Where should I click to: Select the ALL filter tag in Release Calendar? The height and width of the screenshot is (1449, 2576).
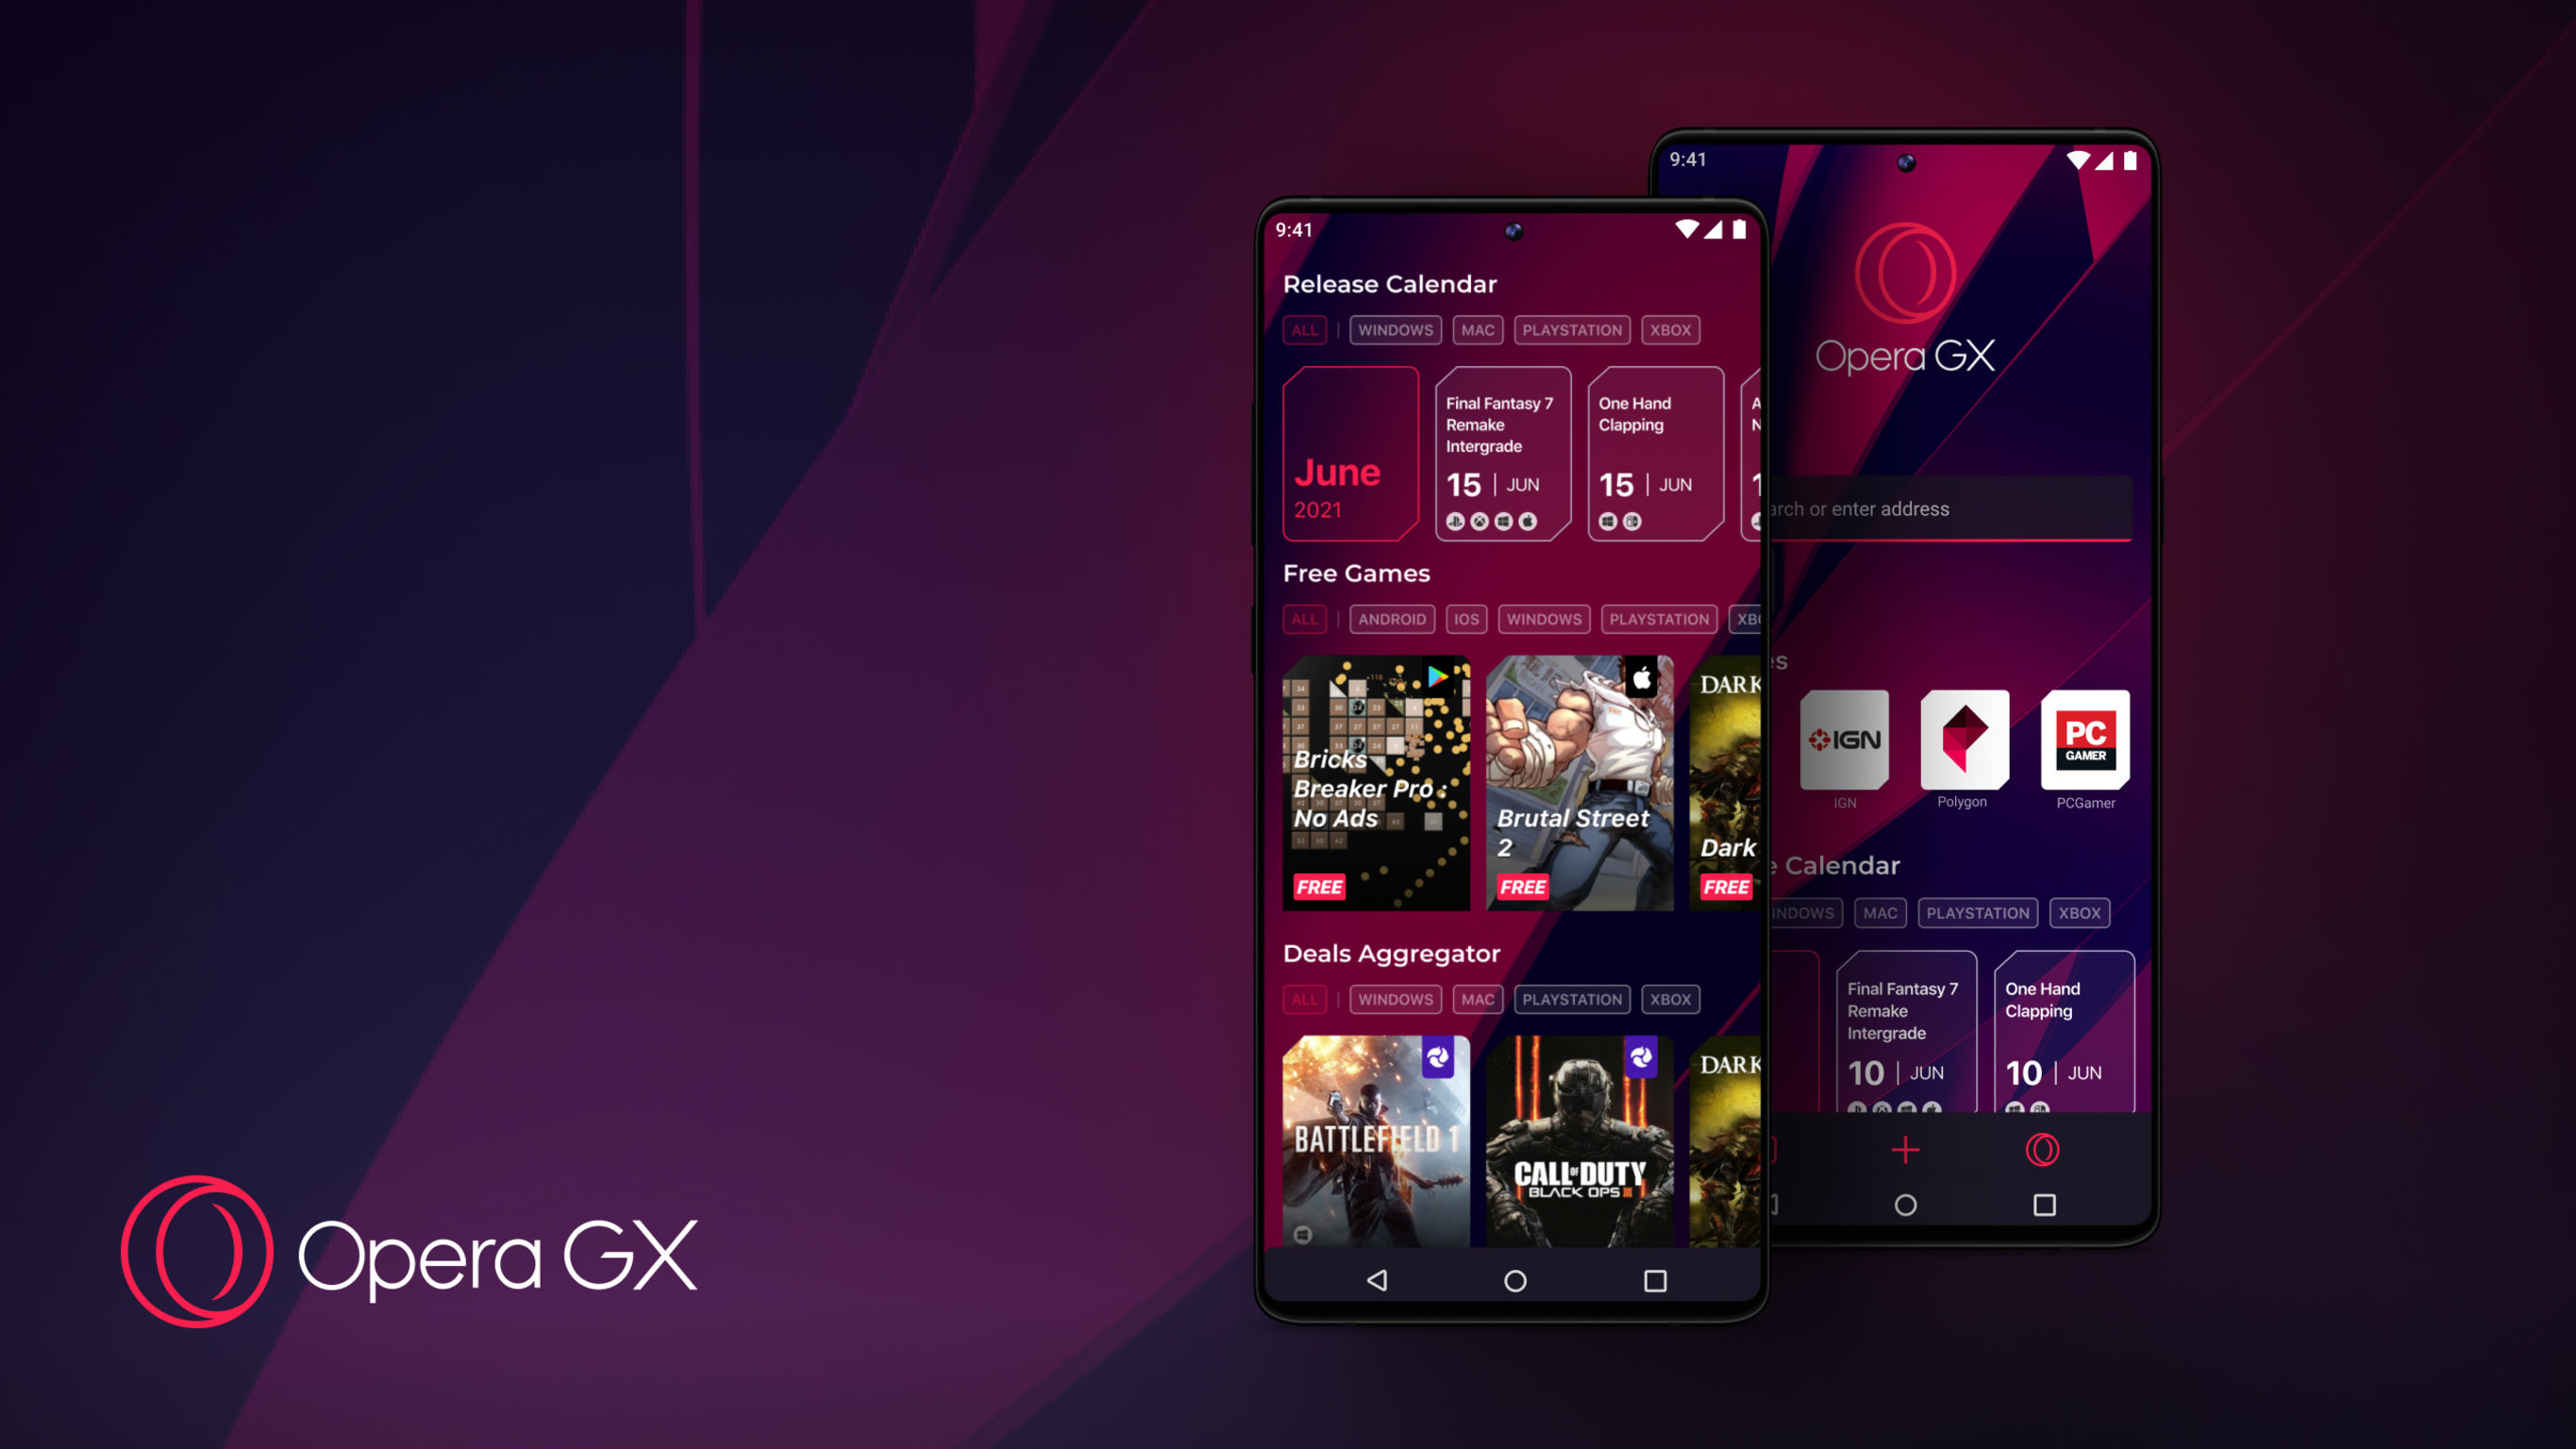pos(1306,329)
